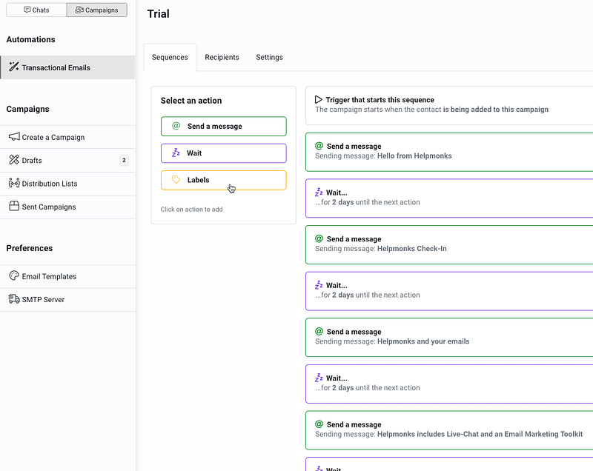Click the truck icon for SMTP Server
The width and height of the screenshot is (593, 471).
(14, 299)
